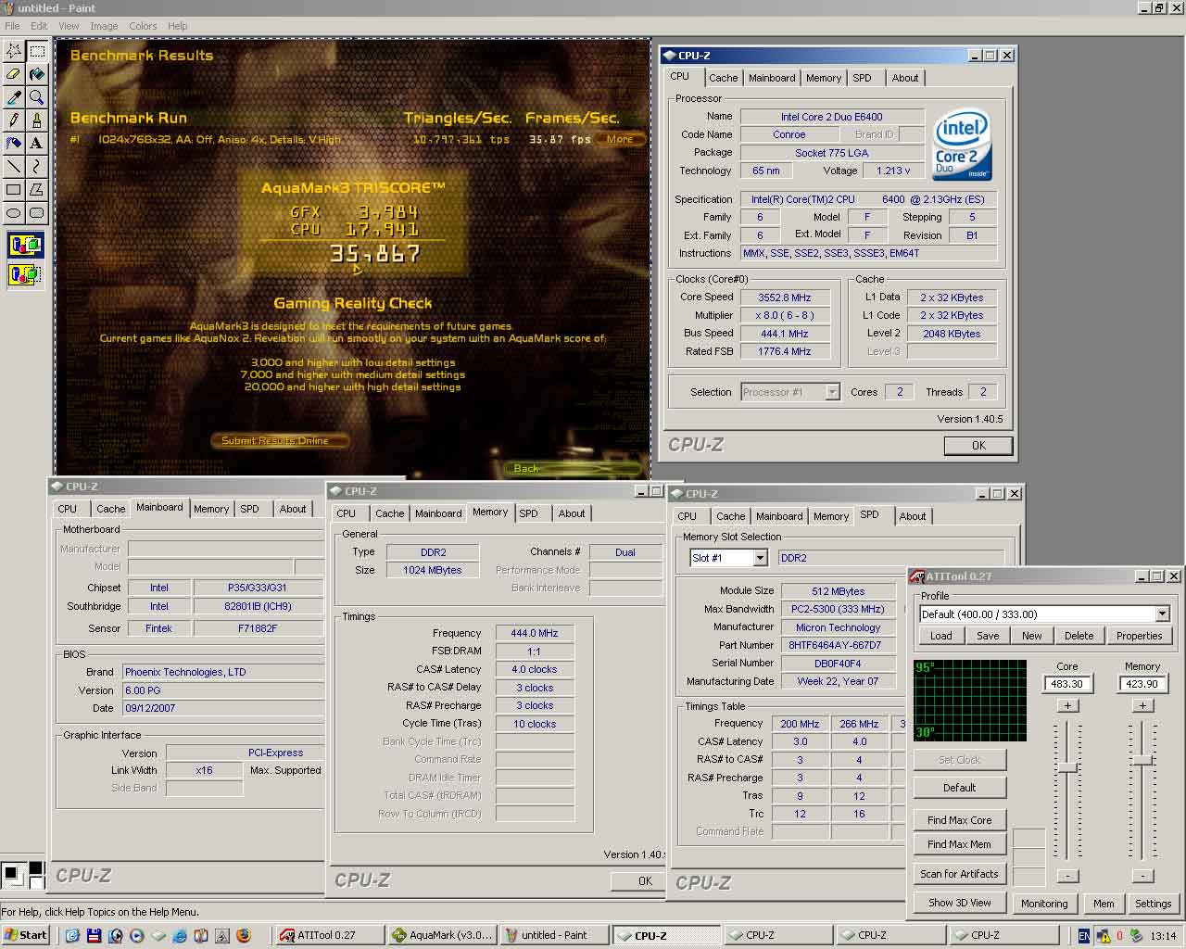Choose the Eraser tool in Paint
This screenshot has width=1186, height=949.
[14, 74]
